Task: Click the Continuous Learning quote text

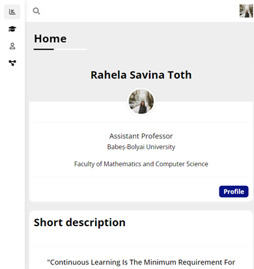Action: tap(141, 263)
